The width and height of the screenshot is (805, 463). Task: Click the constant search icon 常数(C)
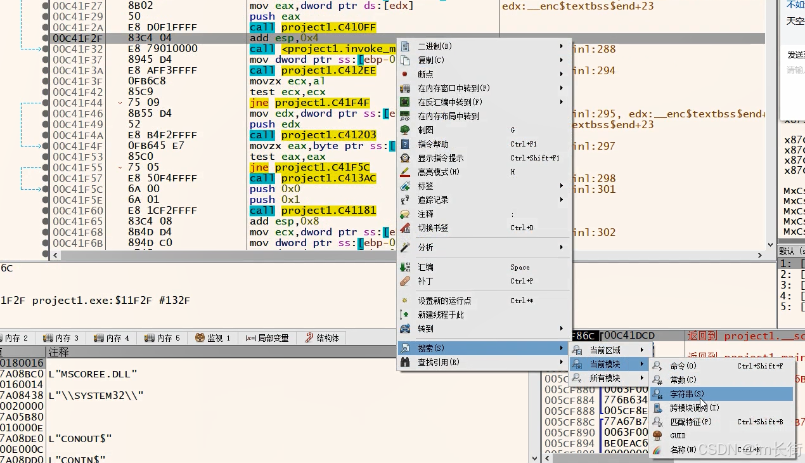click(658, 380)
